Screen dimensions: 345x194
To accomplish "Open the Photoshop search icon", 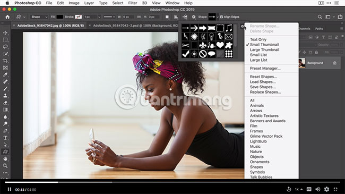I will [320, 17].
